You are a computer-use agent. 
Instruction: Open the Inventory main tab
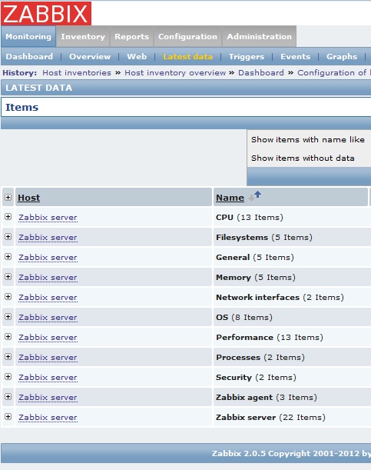pyautogui.click(x=83, y=37)
